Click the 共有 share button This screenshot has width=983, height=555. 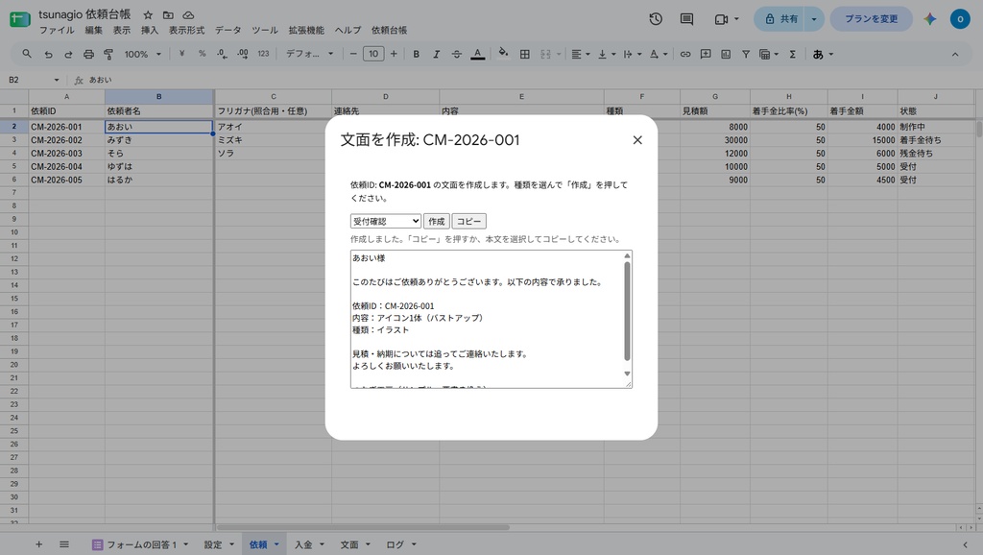tap(780, 19)
